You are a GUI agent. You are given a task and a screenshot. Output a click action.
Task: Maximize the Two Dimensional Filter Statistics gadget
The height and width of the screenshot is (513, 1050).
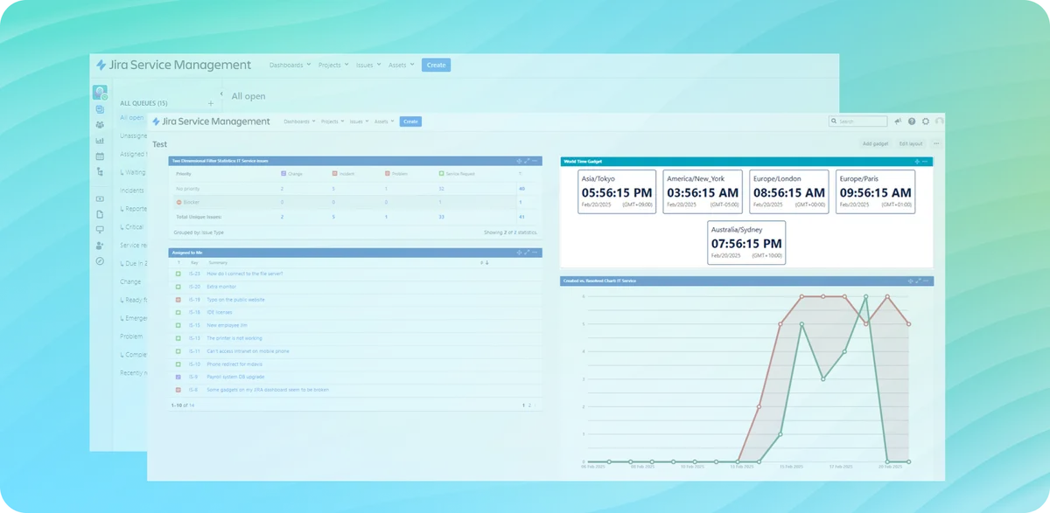(528, 161)
